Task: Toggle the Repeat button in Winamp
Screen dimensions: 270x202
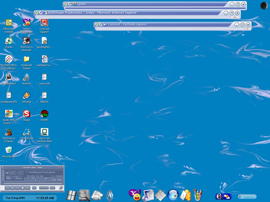Action: point(52,188)
